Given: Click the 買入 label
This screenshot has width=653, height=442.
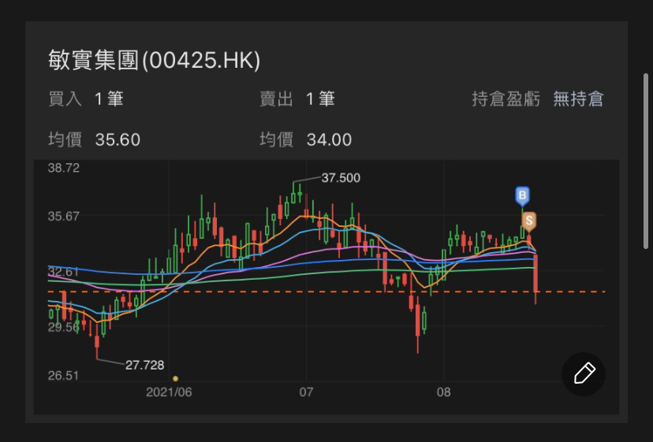Looking at the screenshot, I should (x=65, y=99).
